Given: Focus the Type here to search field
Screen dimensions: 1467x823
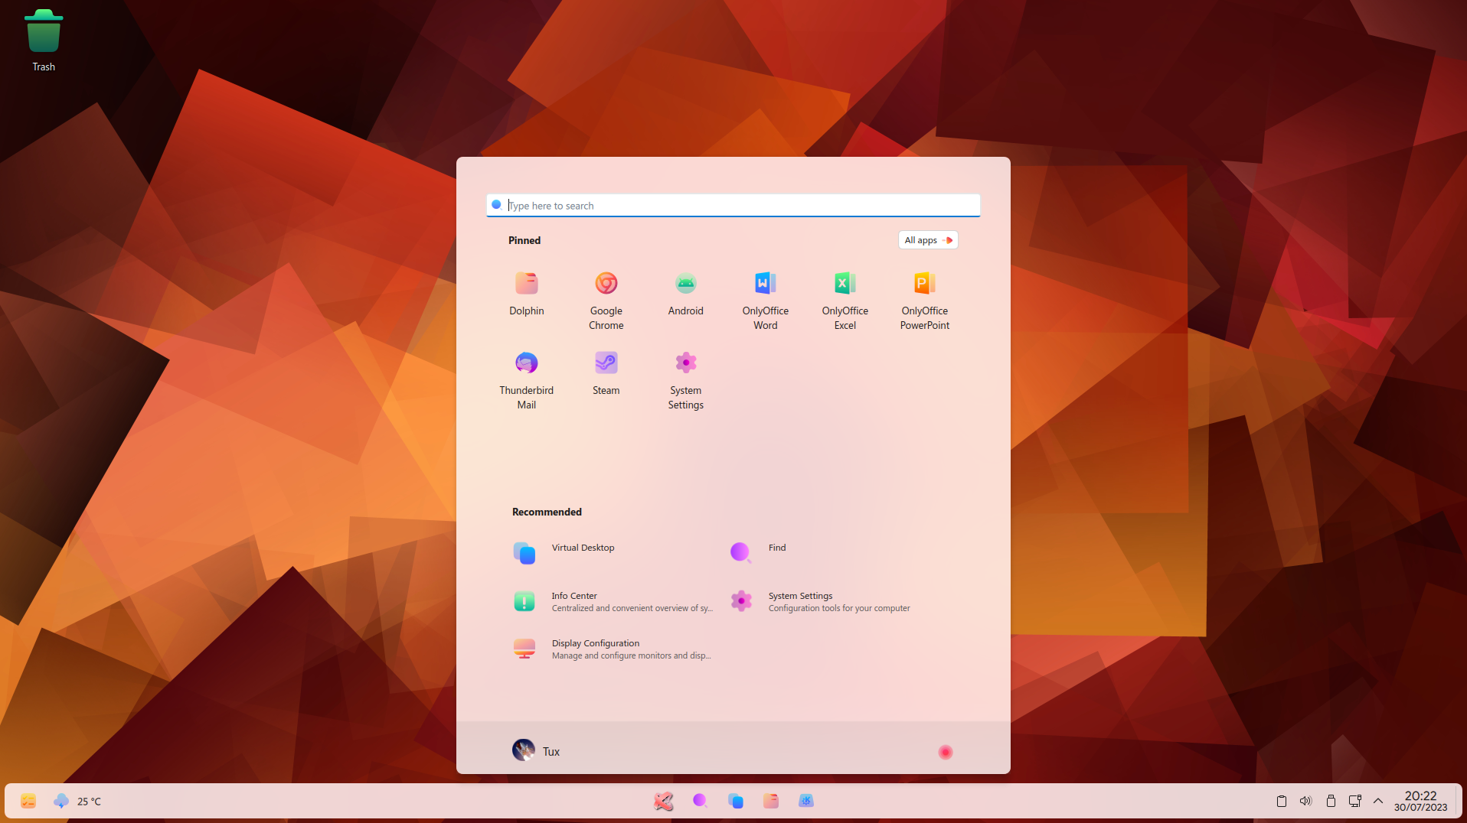Looking at the screenshot, I should tap(733, 205).
